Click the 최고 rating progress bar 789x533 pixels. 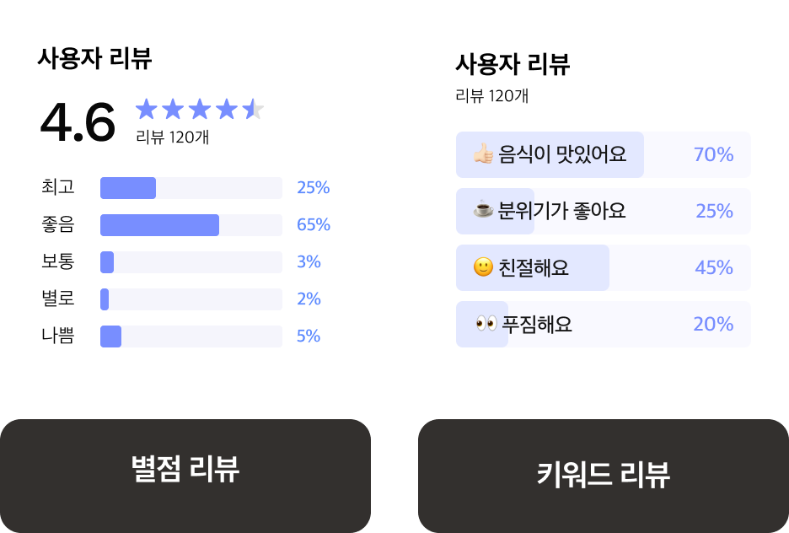[x=191, y=188]
